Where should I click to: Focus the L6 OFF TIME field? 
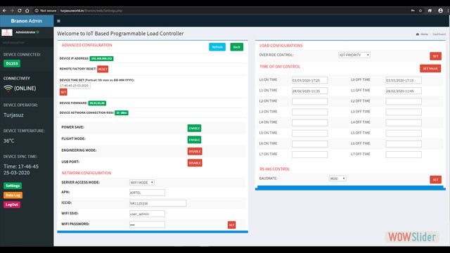tap(404, 143)
